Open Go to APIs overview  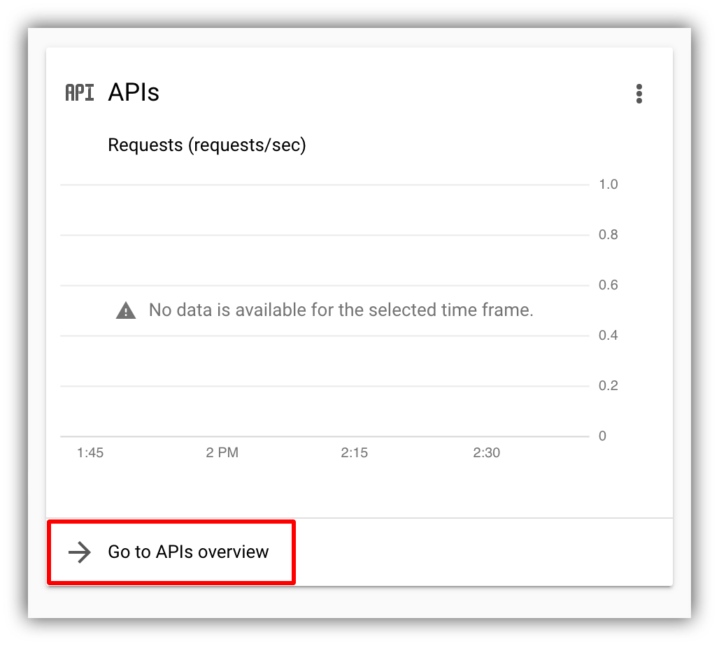pyautogui.click(x=187, y=552)
